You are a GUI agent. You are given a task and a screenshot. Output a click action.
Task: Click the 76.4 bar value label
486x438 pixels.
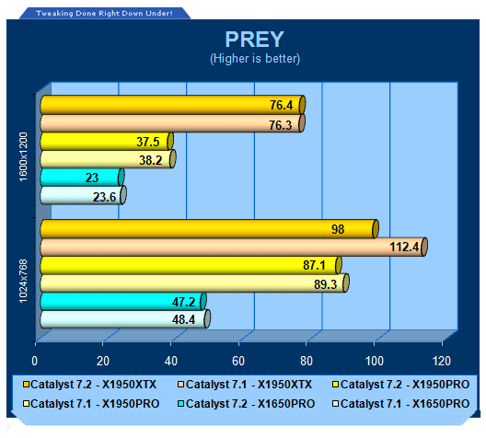[x=281, y=105]
